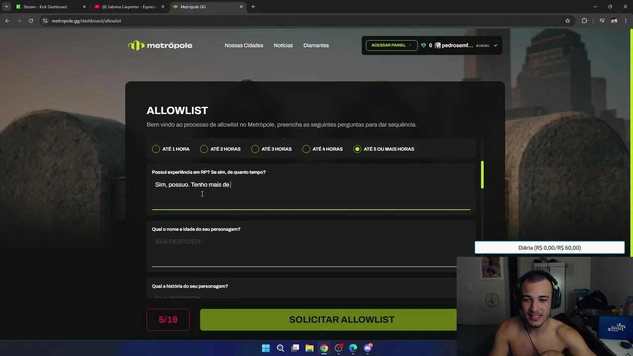Click the character name and age field
633x356 pixels.
pyautogui.click(x=311, y=251)
